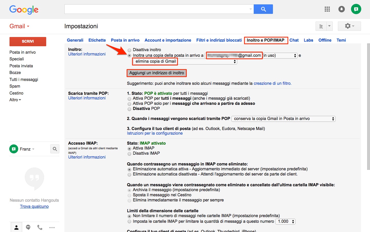The image size is (370, 232).
Task: Open 'Posta in arrivo' settings tab
Action: coord(125,40)
